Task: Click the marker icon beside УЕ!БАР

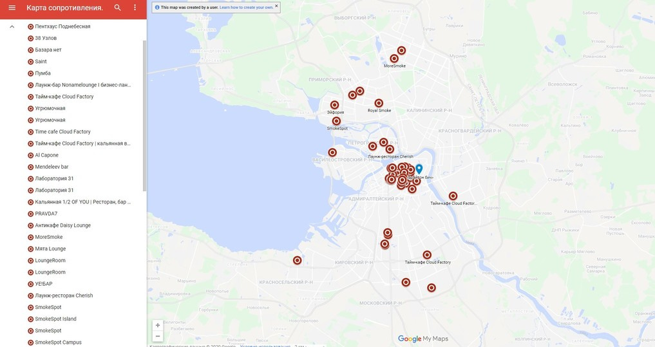Action: [30, 283]
